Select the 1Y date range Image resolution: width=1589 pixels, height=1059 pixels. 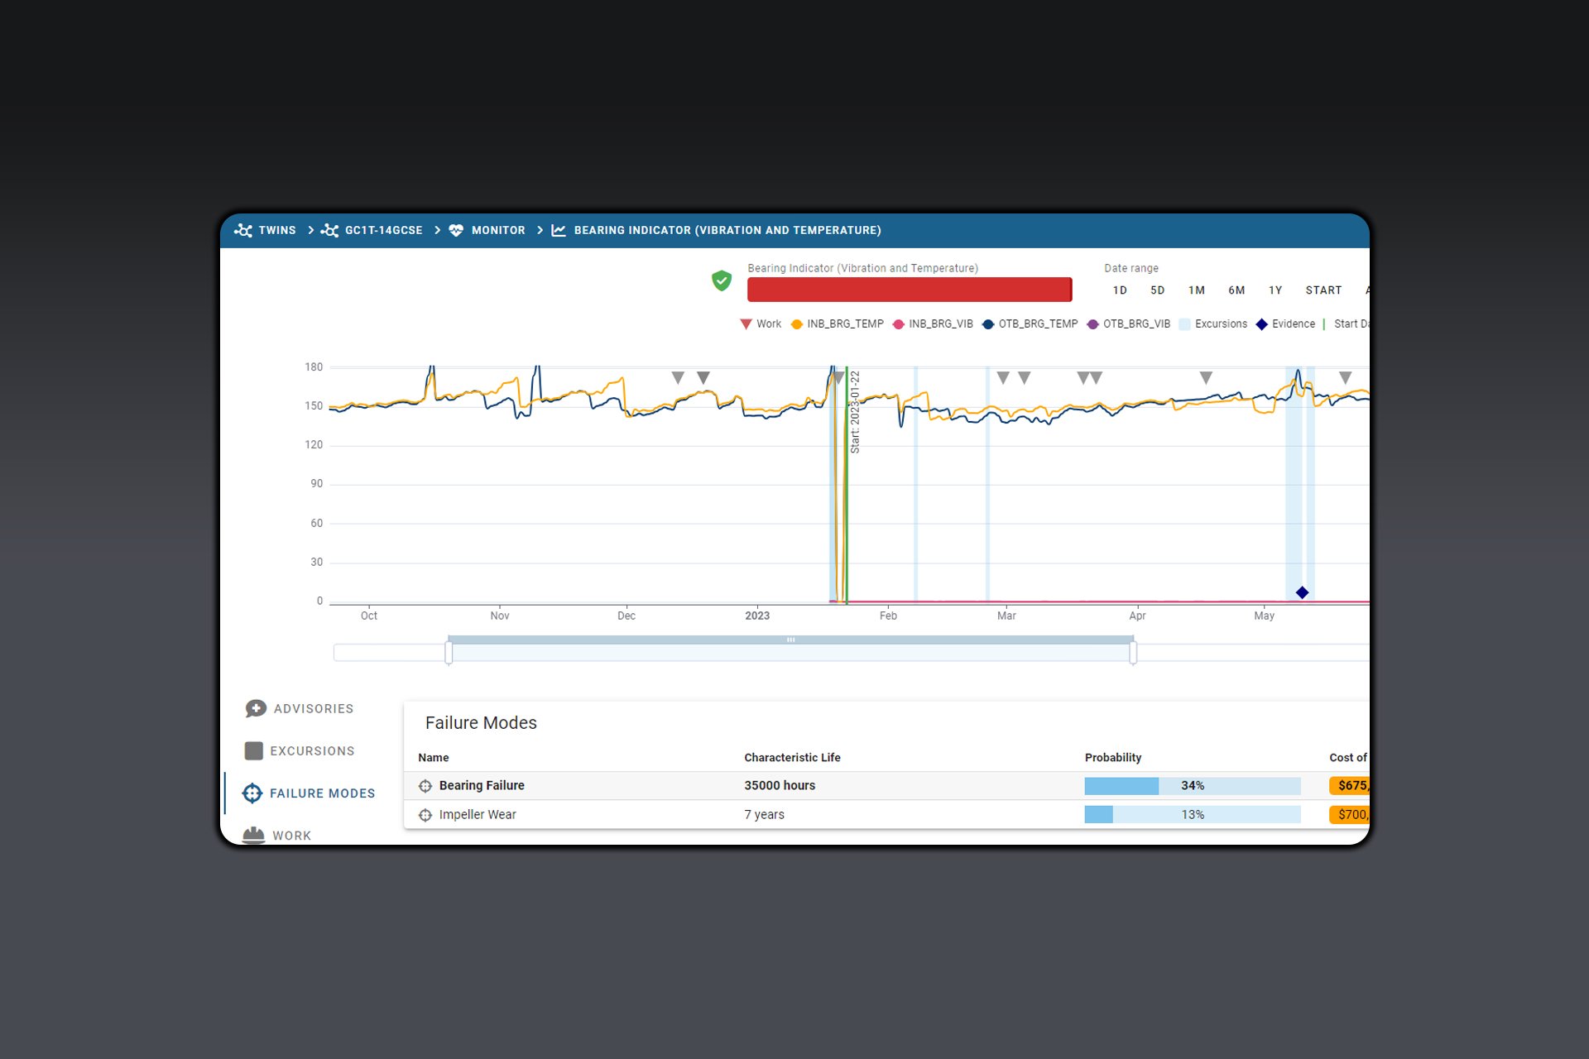coord(1275,290)
